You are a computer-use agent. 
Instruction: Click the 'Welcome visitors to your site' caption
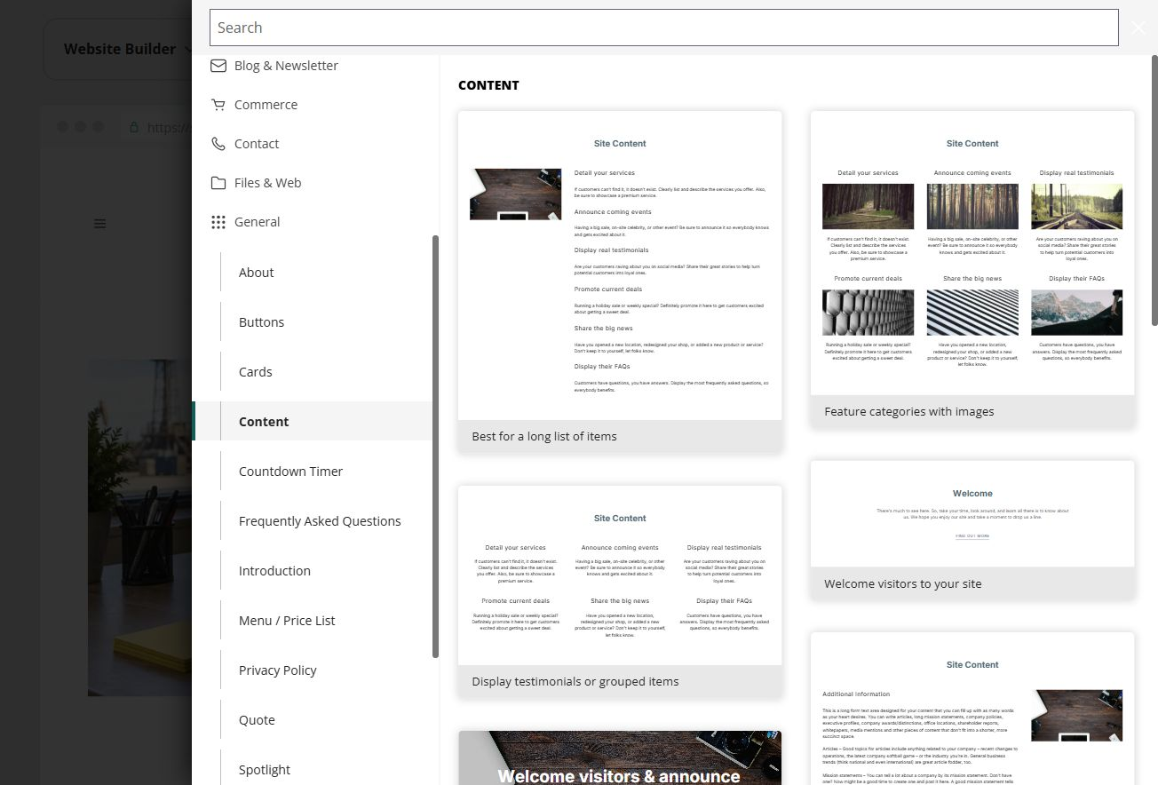(x=903, y=584)
